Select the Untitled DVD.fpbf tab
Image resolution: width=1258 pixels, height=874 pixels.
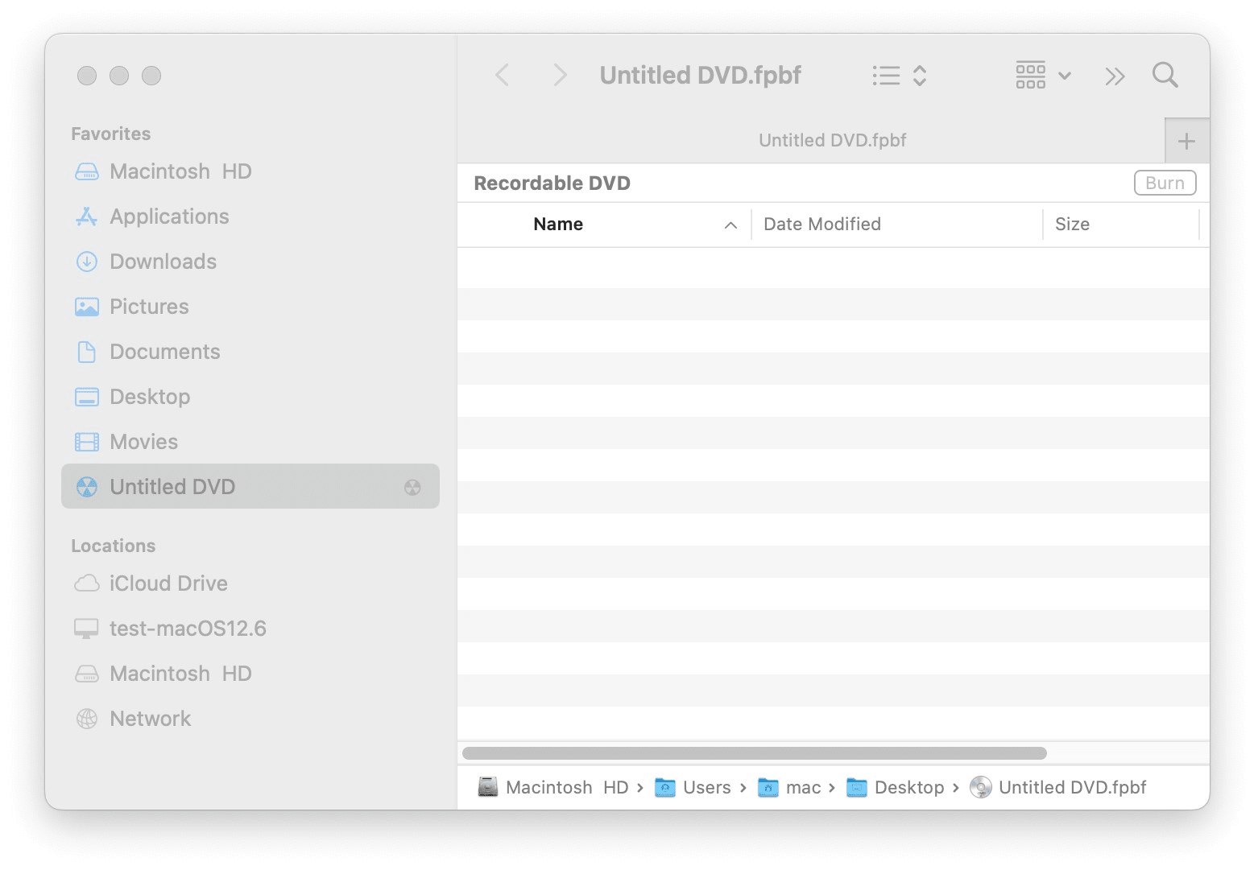point(832,141)
